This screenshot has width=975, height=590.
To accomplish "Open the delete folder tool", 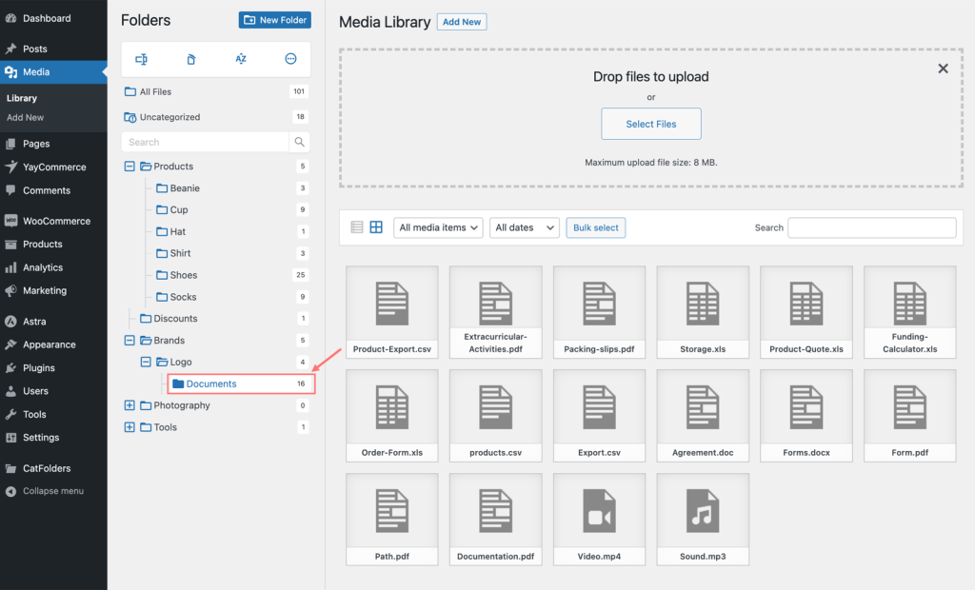I will point(191,58).
